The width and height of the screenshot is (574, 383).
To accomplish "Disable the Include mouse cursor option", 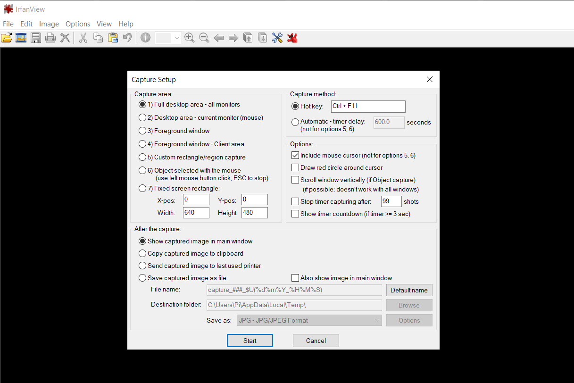I will pos(295,154).
